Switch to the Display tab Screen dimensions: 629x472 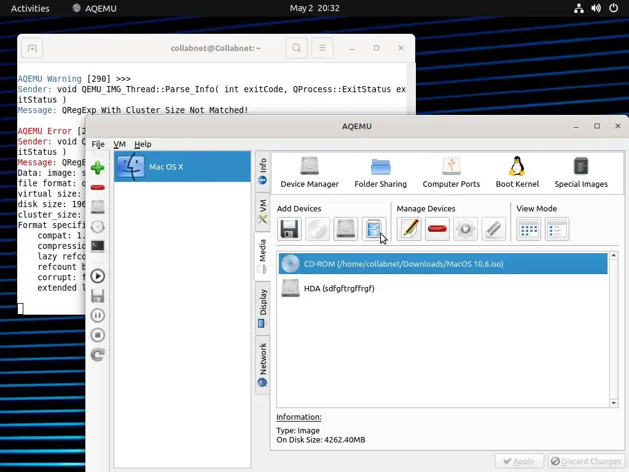pos(263,309)
